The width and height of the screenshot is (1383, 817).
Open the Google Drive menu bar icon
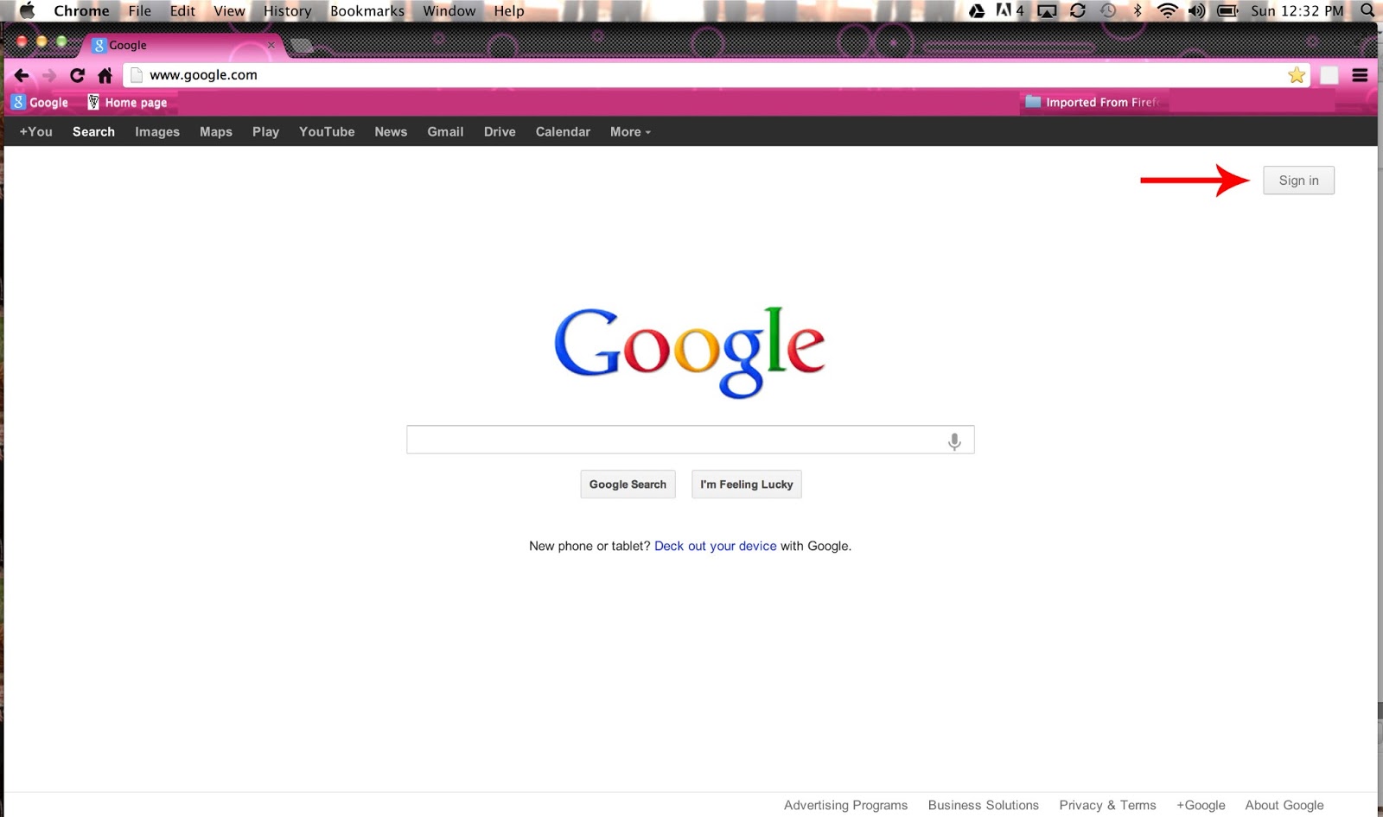(x=977, y=10)
